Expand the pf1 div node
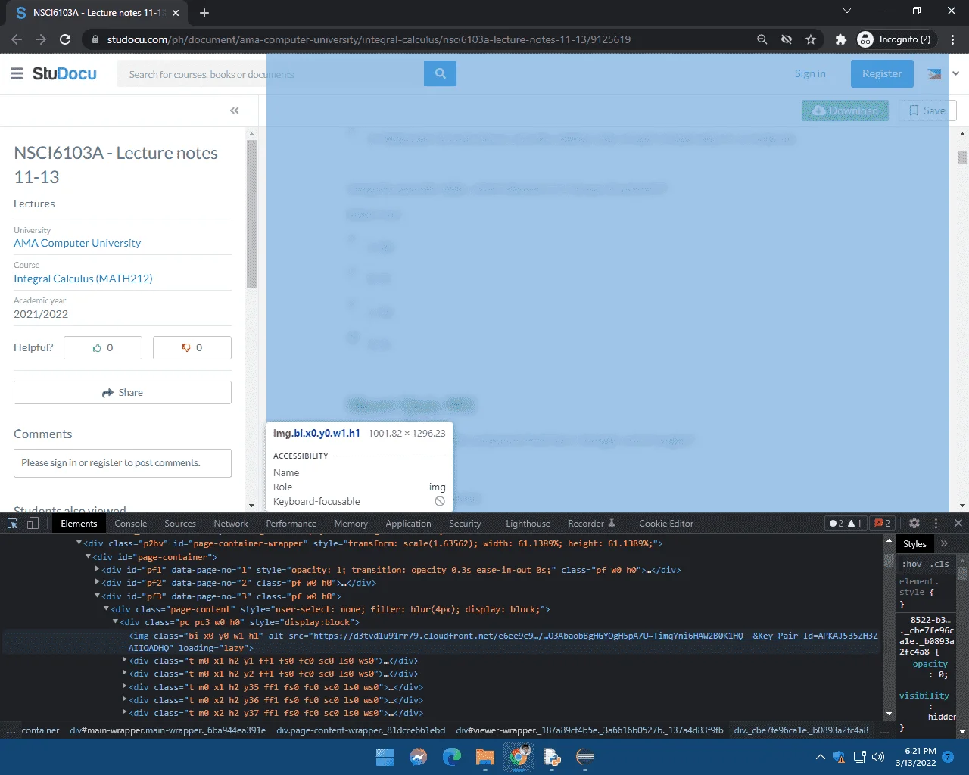969x775 pixels. point(97,570)
